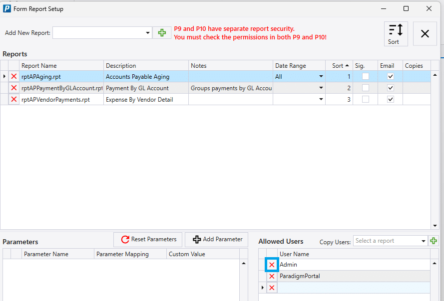This screenshot has width=444, height=301.
Task: Click the Reset Parameters button
Action: 148,239
